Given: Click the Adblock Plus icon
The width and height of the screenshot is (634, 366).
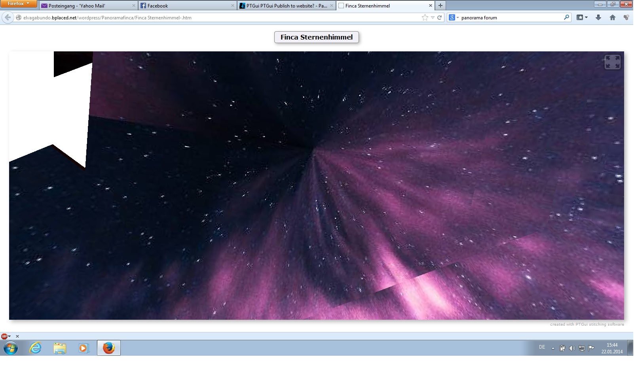Looking at the screenshot, I should 4,336.
